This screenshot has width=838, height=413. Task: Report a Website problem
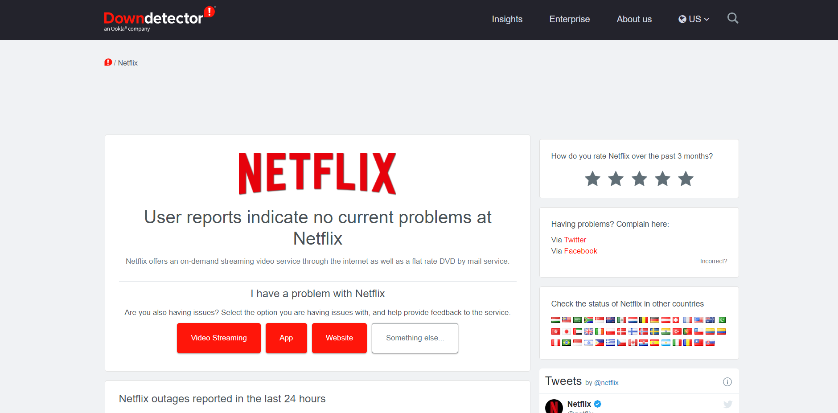click(x=339, y=338)
